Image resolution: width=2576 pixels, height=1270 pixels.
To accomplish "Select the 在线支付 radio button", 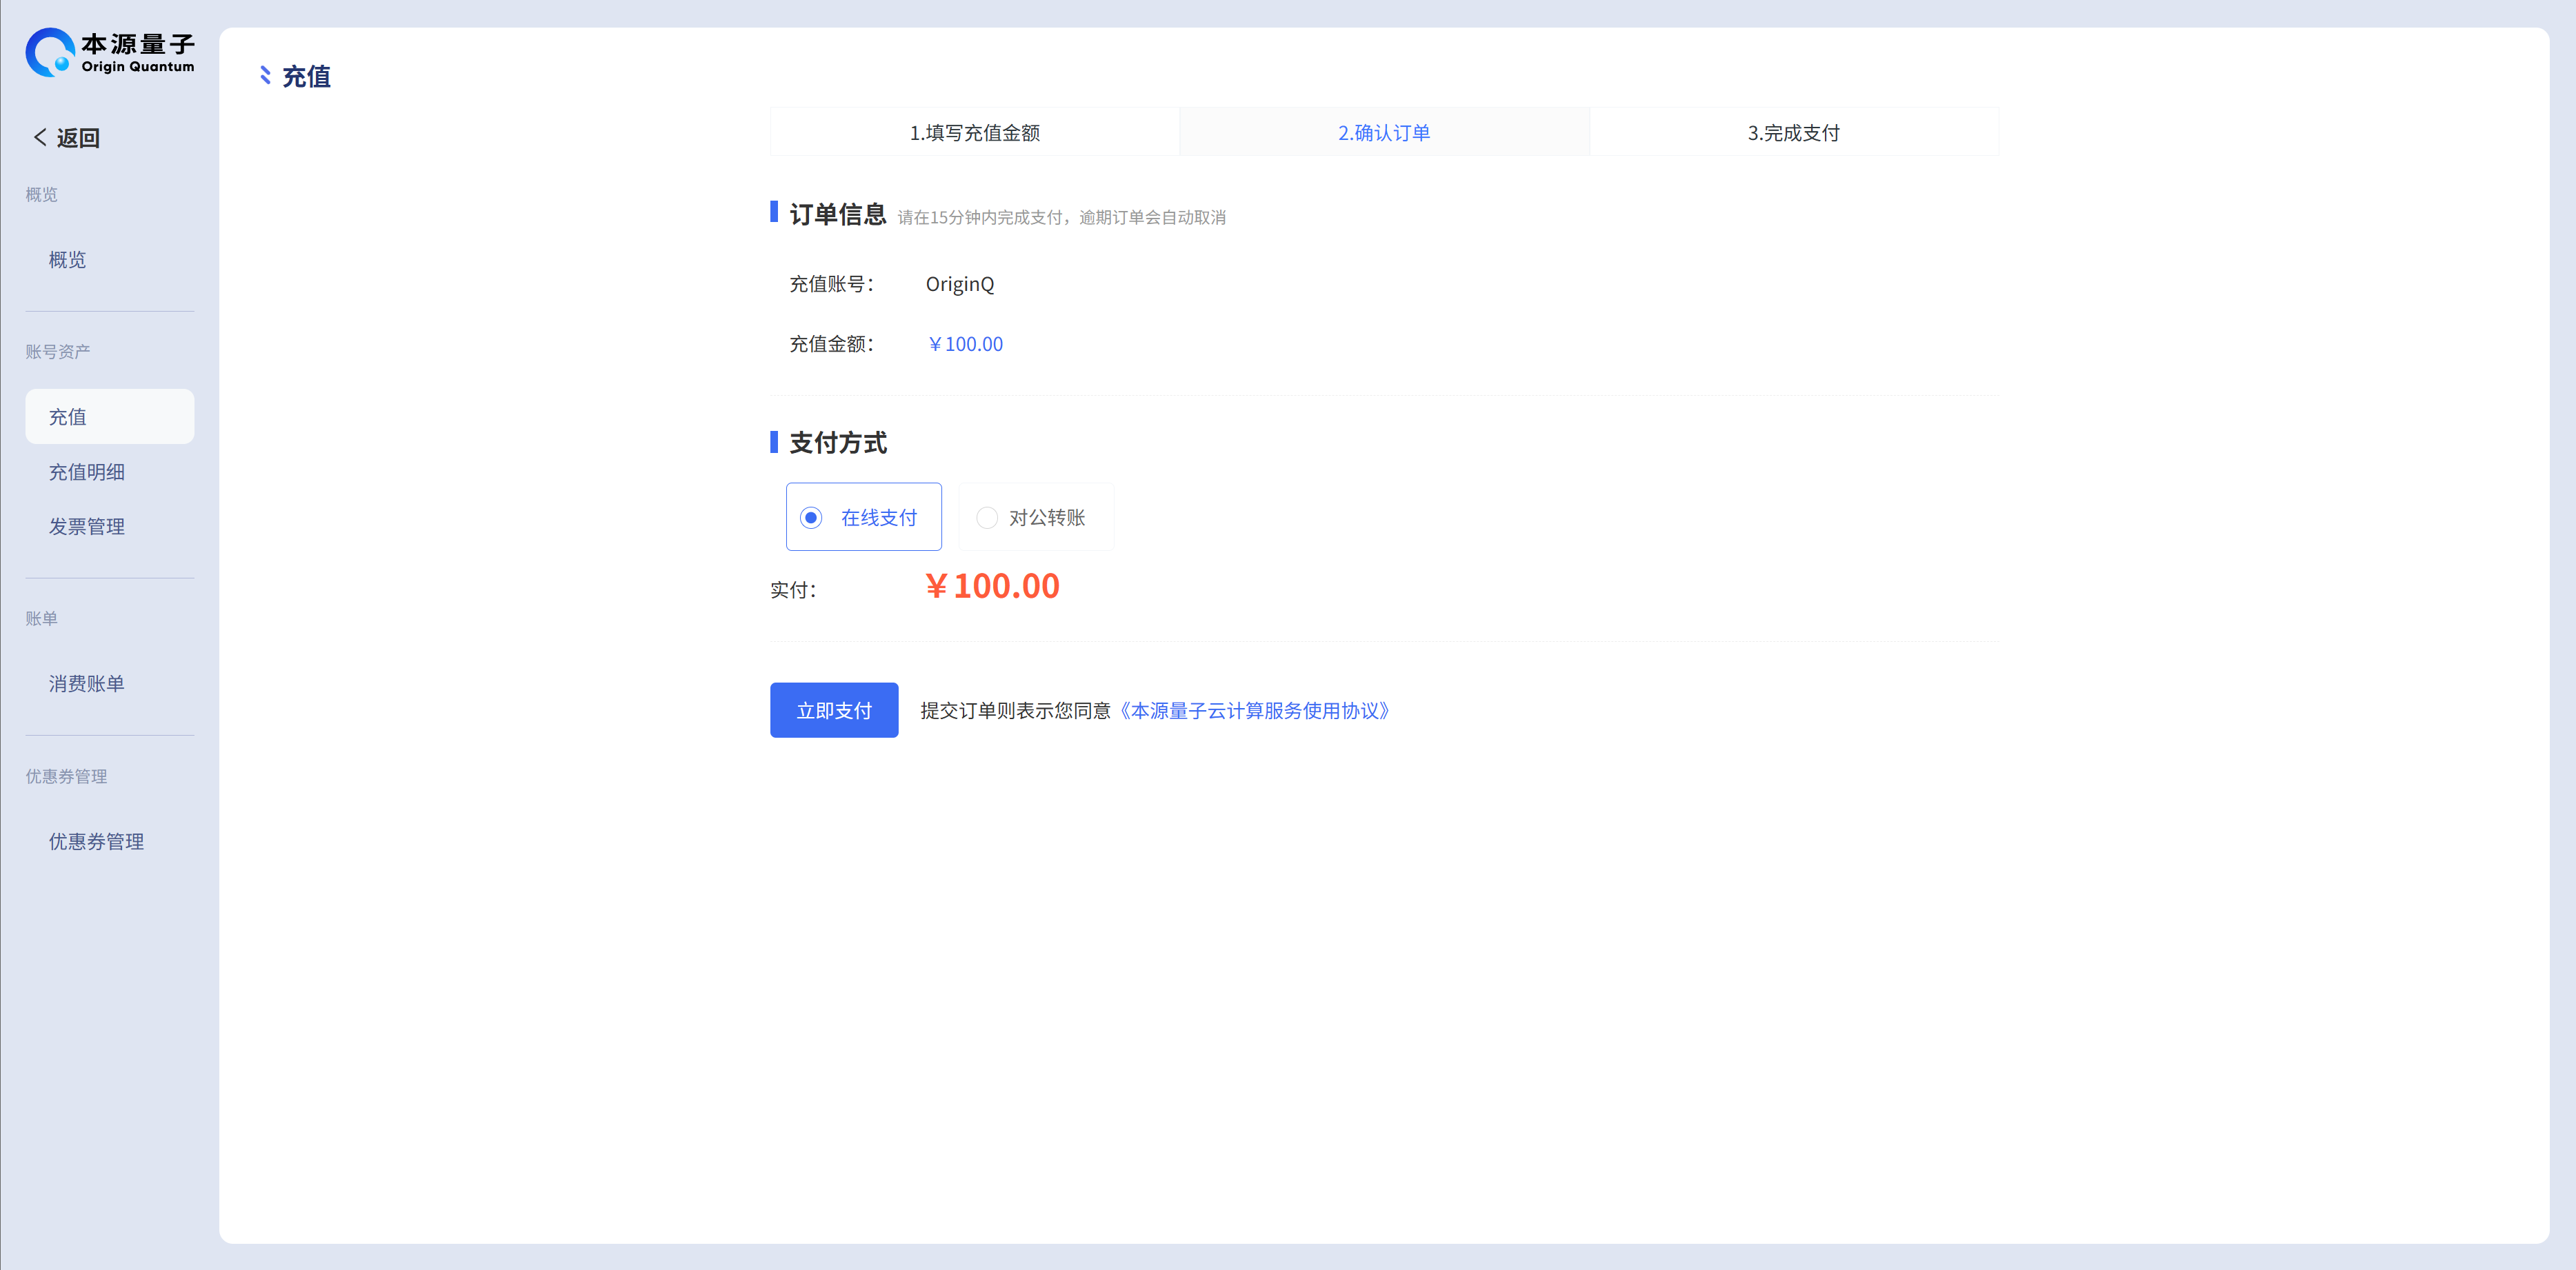I will click(811, 517).
